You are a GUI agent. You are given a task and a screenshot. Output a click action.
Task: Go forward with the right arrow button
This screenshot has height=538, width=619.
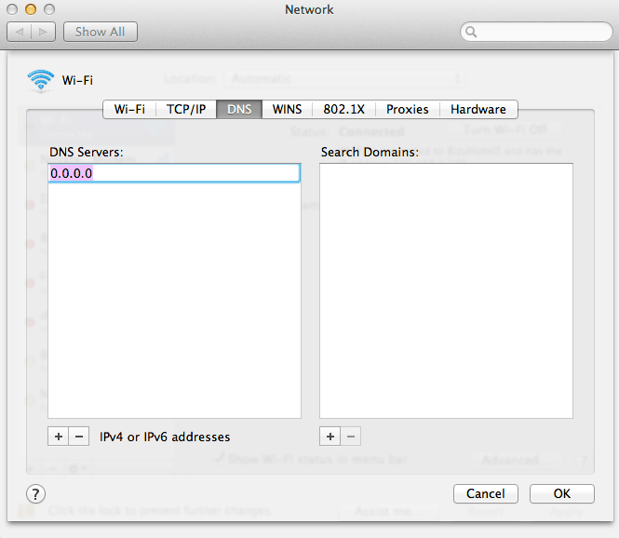[x=43, y=32]
